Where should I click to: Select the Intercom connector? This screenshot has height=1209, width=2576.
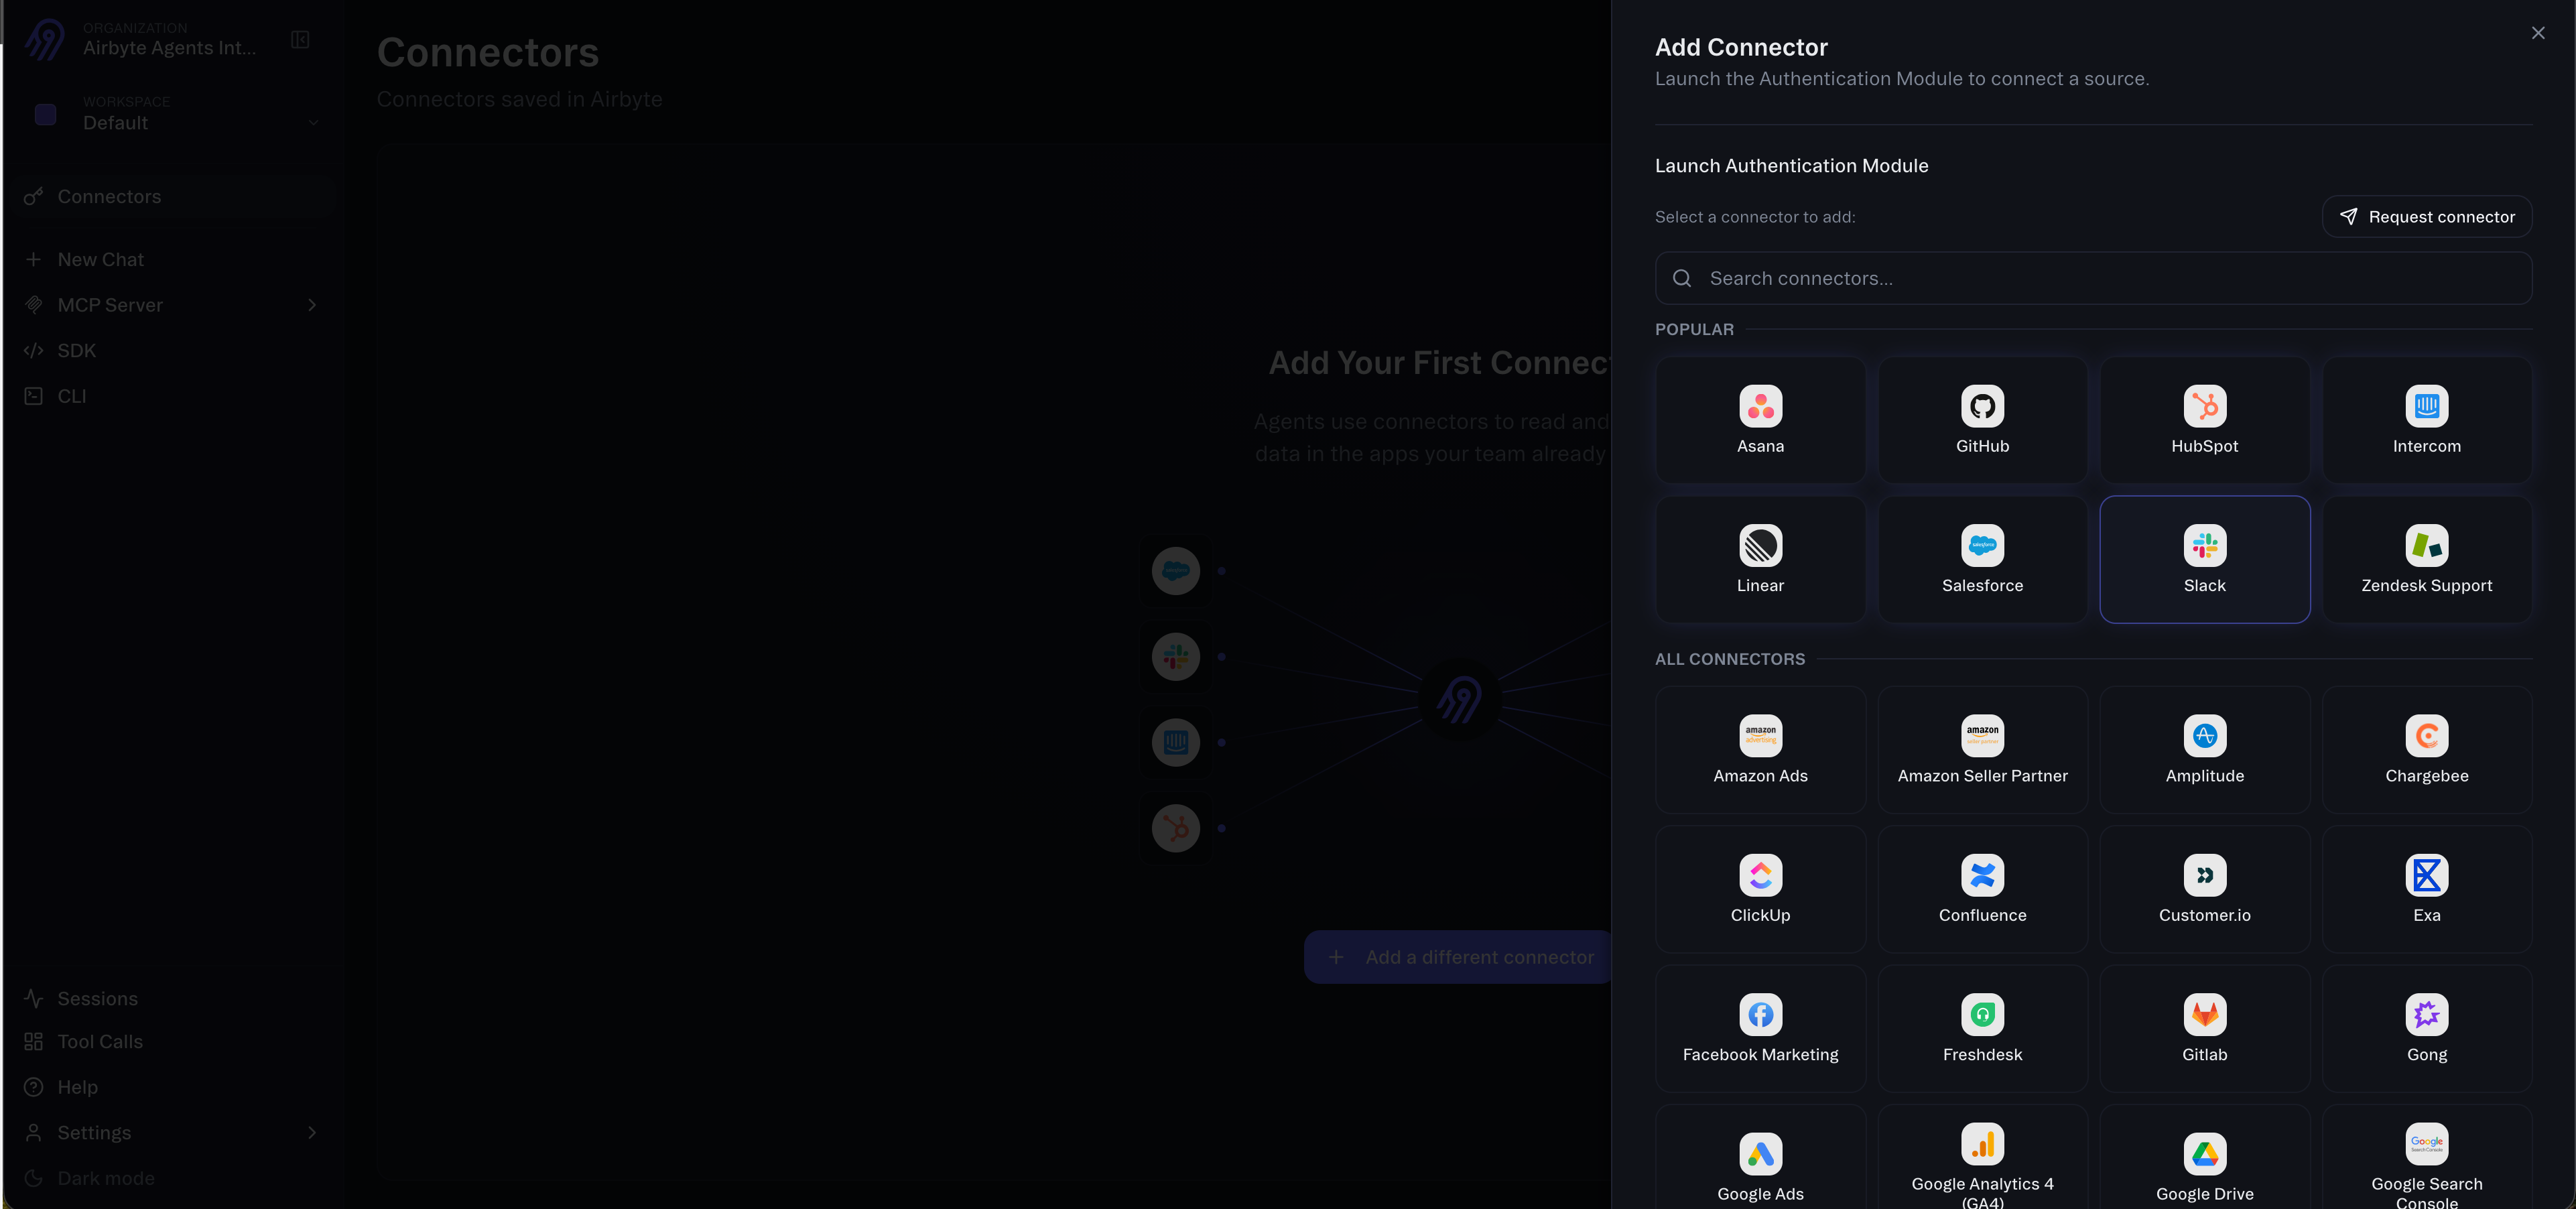click(x=2426, y=420)
